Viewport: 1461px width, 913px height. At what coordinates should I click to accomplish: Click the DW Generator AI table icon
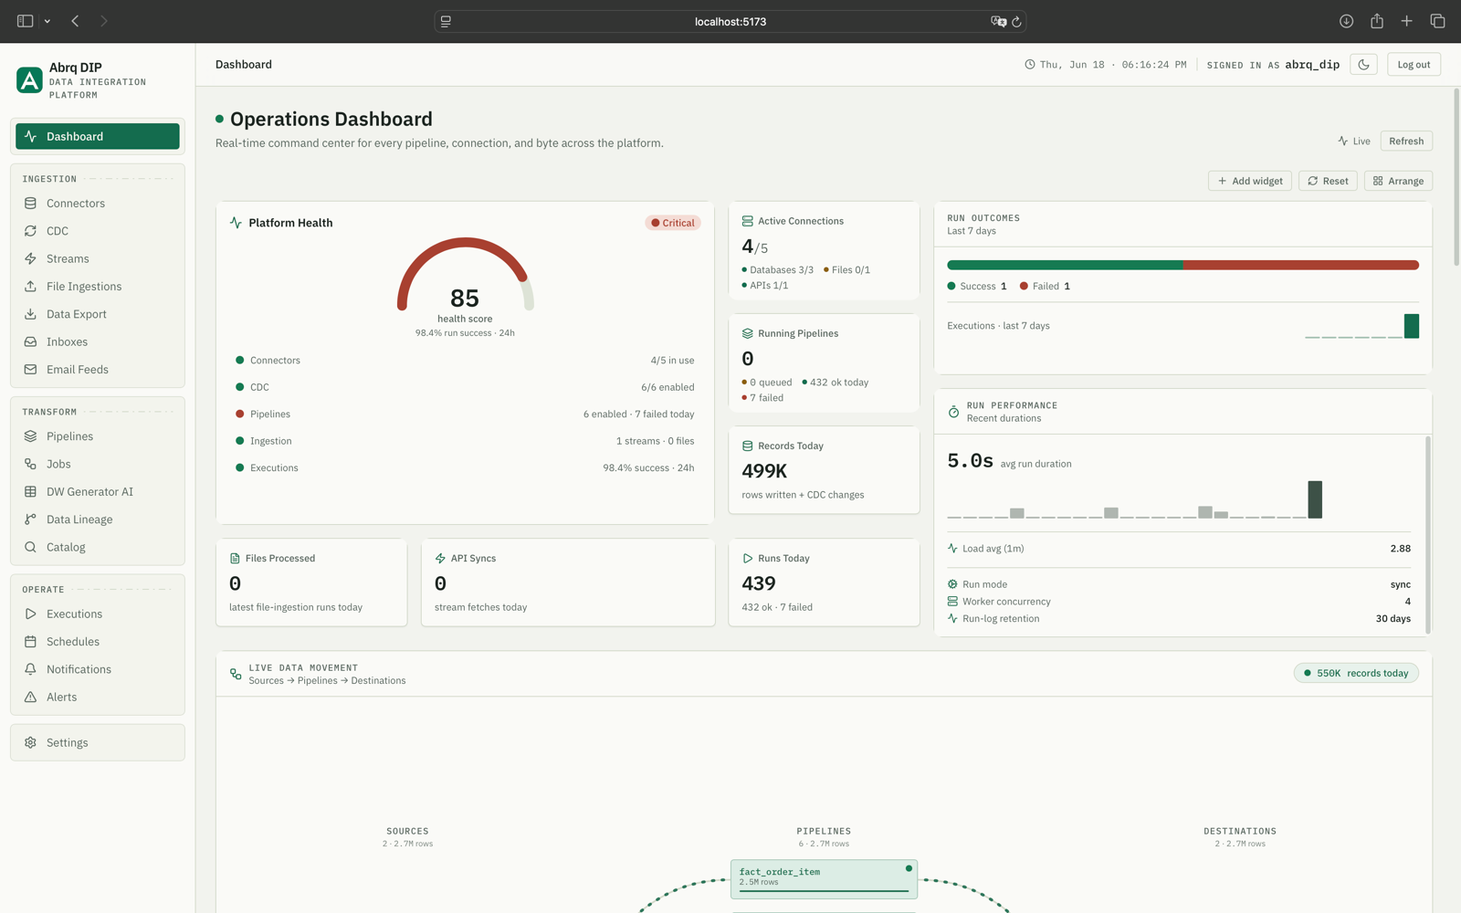pos(30,492)
